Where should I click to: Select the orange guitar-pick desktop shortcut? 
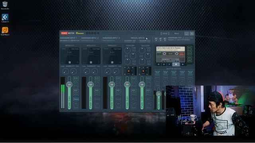click(5, 31)
